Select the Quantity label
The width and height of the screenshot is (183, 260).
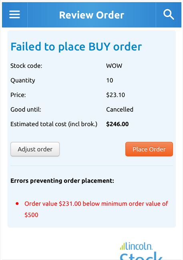coord(23,81)
